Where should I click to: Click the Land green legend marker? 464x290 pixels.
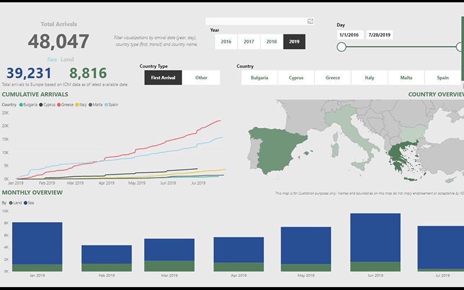(x=10, y=203)
